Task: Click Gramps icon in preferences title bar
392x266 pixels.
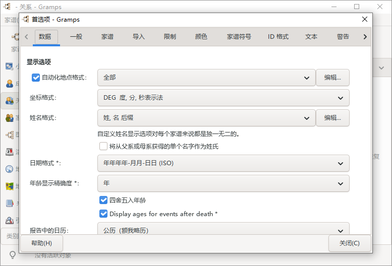Action: [26, 19]
